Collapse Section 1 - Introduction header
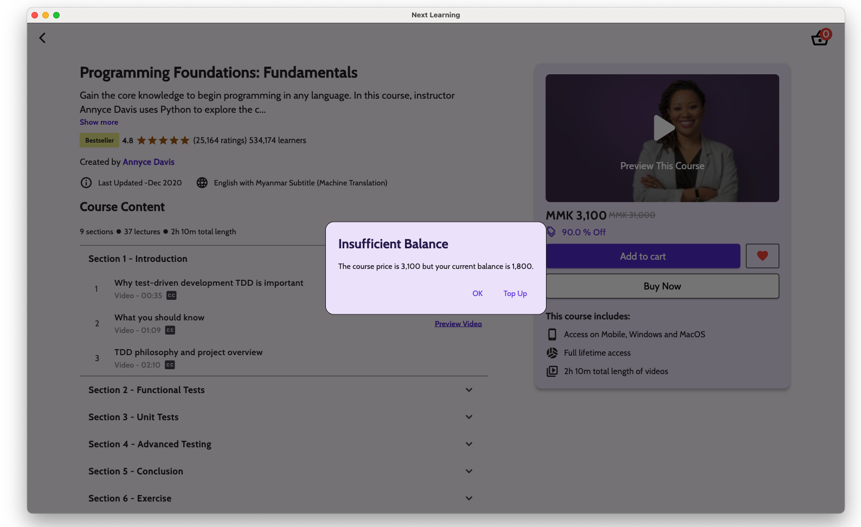Image resolution: width=861 pixels, height=527 pixels. (x=138, y=259)
